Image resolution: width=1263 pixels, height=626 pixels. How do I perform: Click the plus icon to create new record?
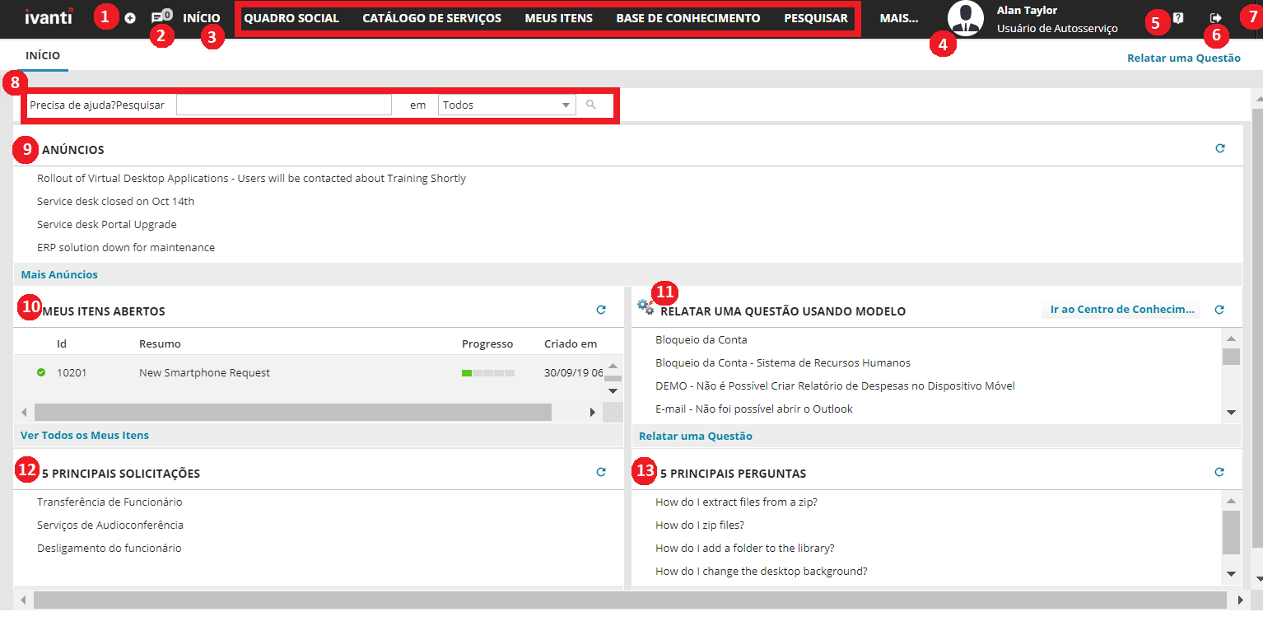pyautogui.click(x=130, y=16)
